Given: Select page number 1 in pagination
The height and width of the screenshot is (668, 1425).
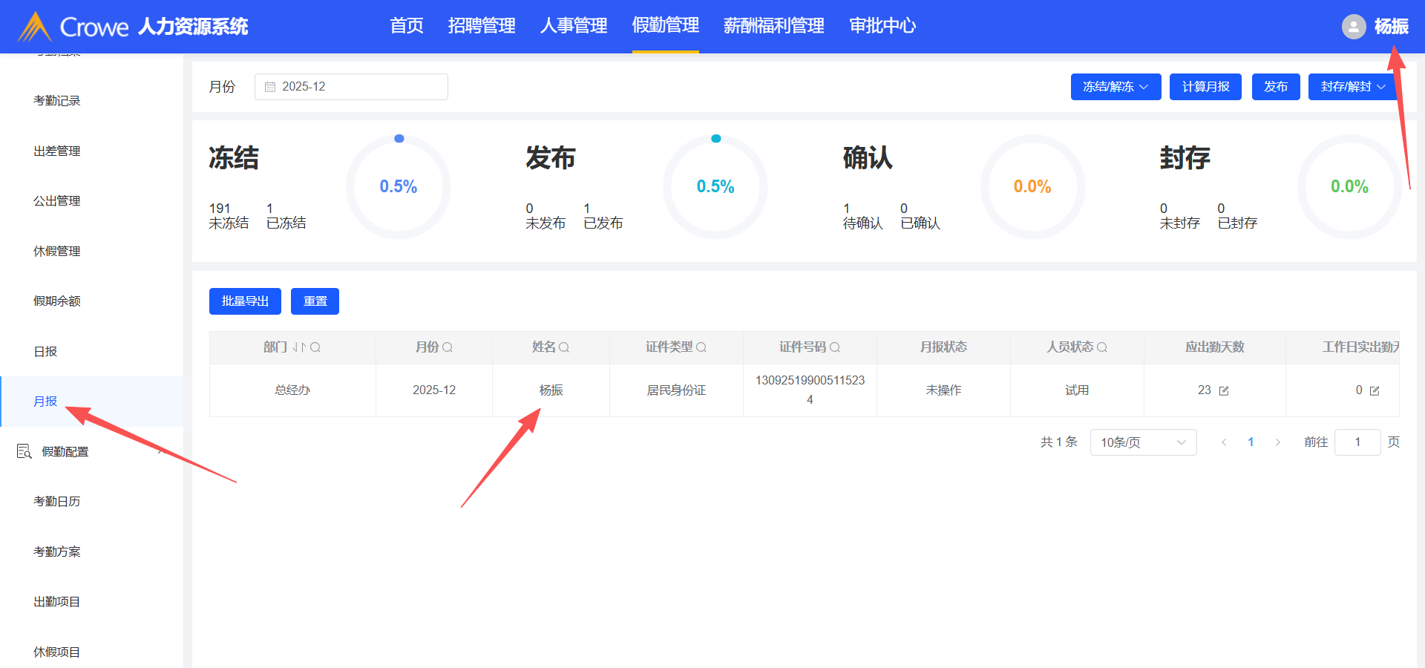Looking at the screenshot, I should tap(1251, 442).
